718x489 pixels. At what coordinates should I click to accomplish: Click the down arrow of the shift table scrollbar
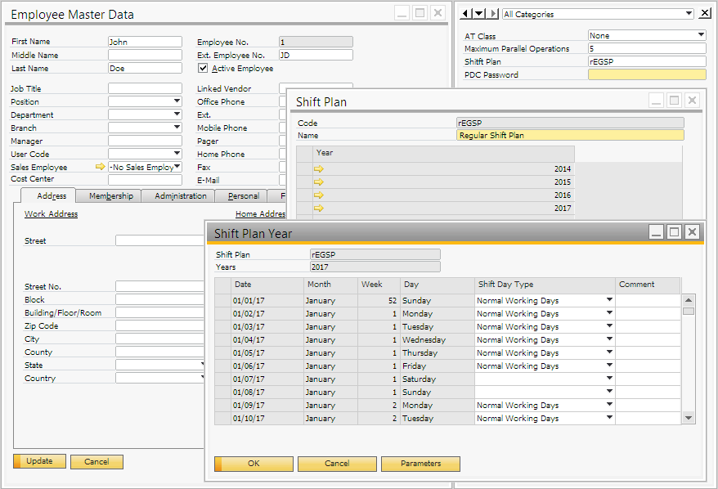[689, 418]
